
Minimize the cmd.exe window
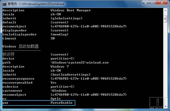click(x=146, y=3)
